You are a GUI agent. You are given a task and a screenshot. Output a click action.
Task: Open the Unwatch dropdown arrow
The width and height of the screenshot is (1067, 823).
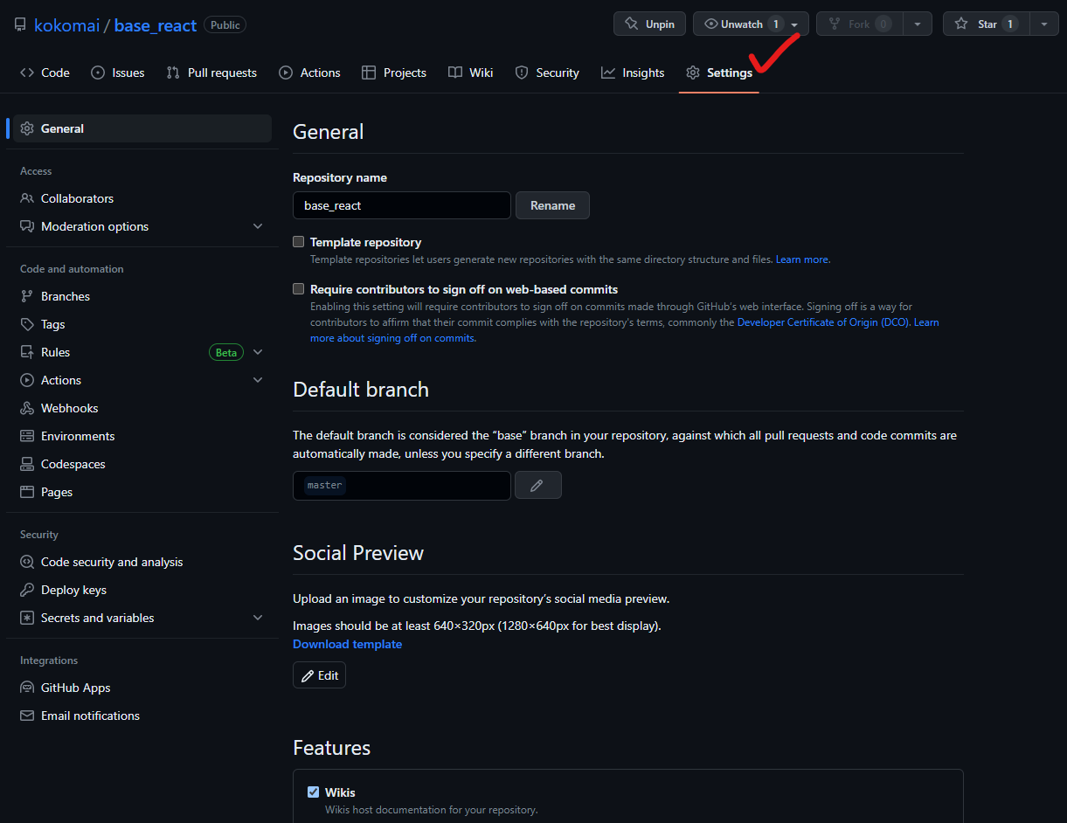(794, 24)
